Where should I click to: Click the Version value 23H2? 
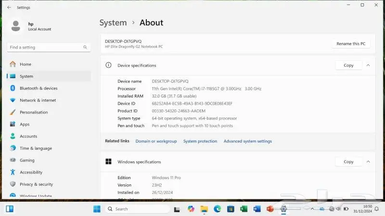[x=157, y=185]
